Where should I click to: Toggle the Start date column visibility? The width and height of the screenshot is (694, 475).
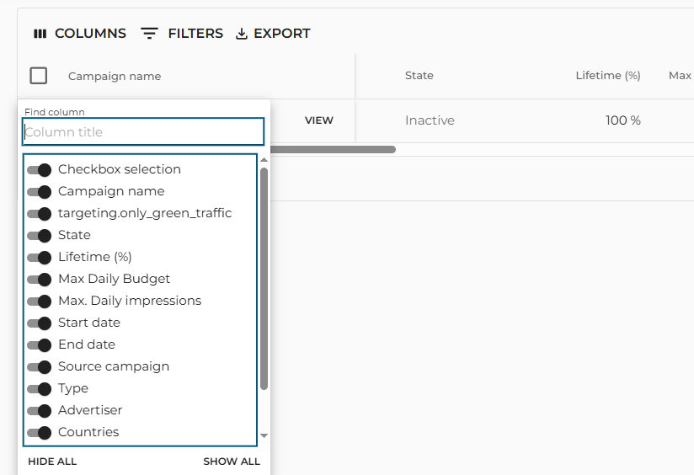pos(40,323)
